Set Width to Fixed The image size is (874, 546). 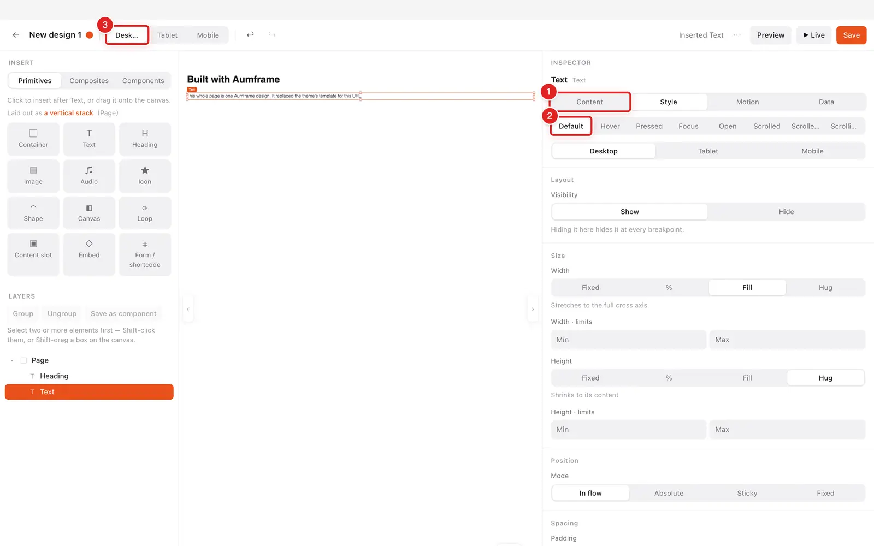(x=590, y=288)
